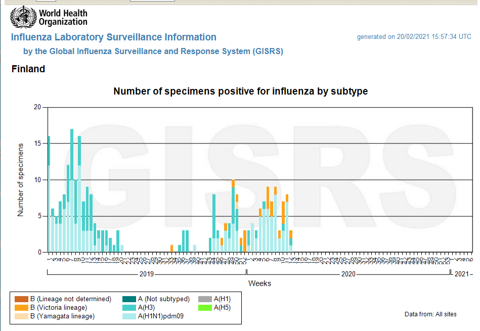Click the World Health Organization logo
Screen dimensions: 480x331
pos(49,17)
